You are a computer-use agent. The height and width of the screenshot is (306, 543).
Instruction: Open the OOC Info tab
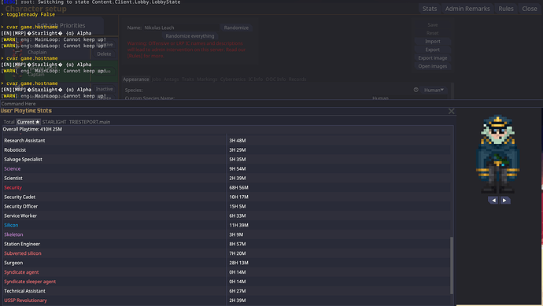coord(275,79)
